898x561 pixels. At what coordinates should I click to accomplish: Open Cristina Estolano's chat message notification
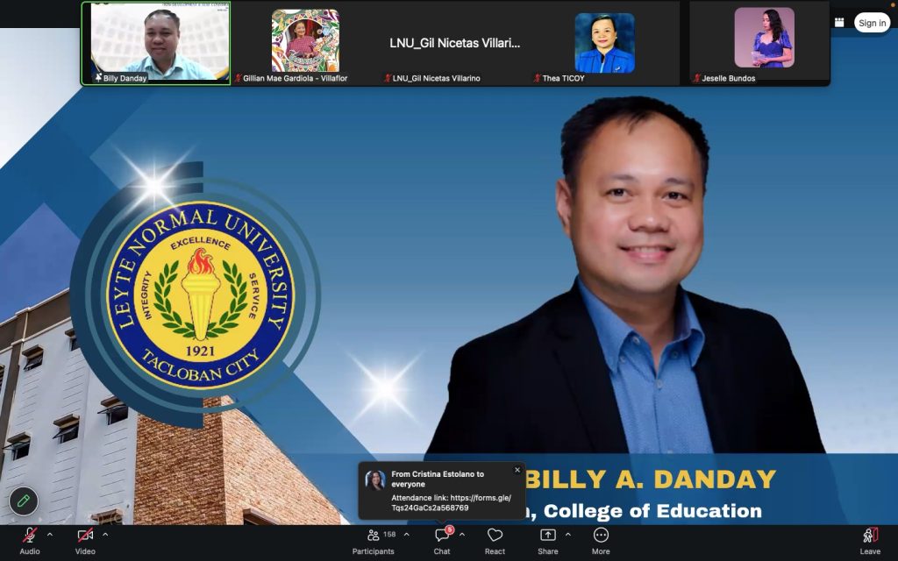(442, 491)
